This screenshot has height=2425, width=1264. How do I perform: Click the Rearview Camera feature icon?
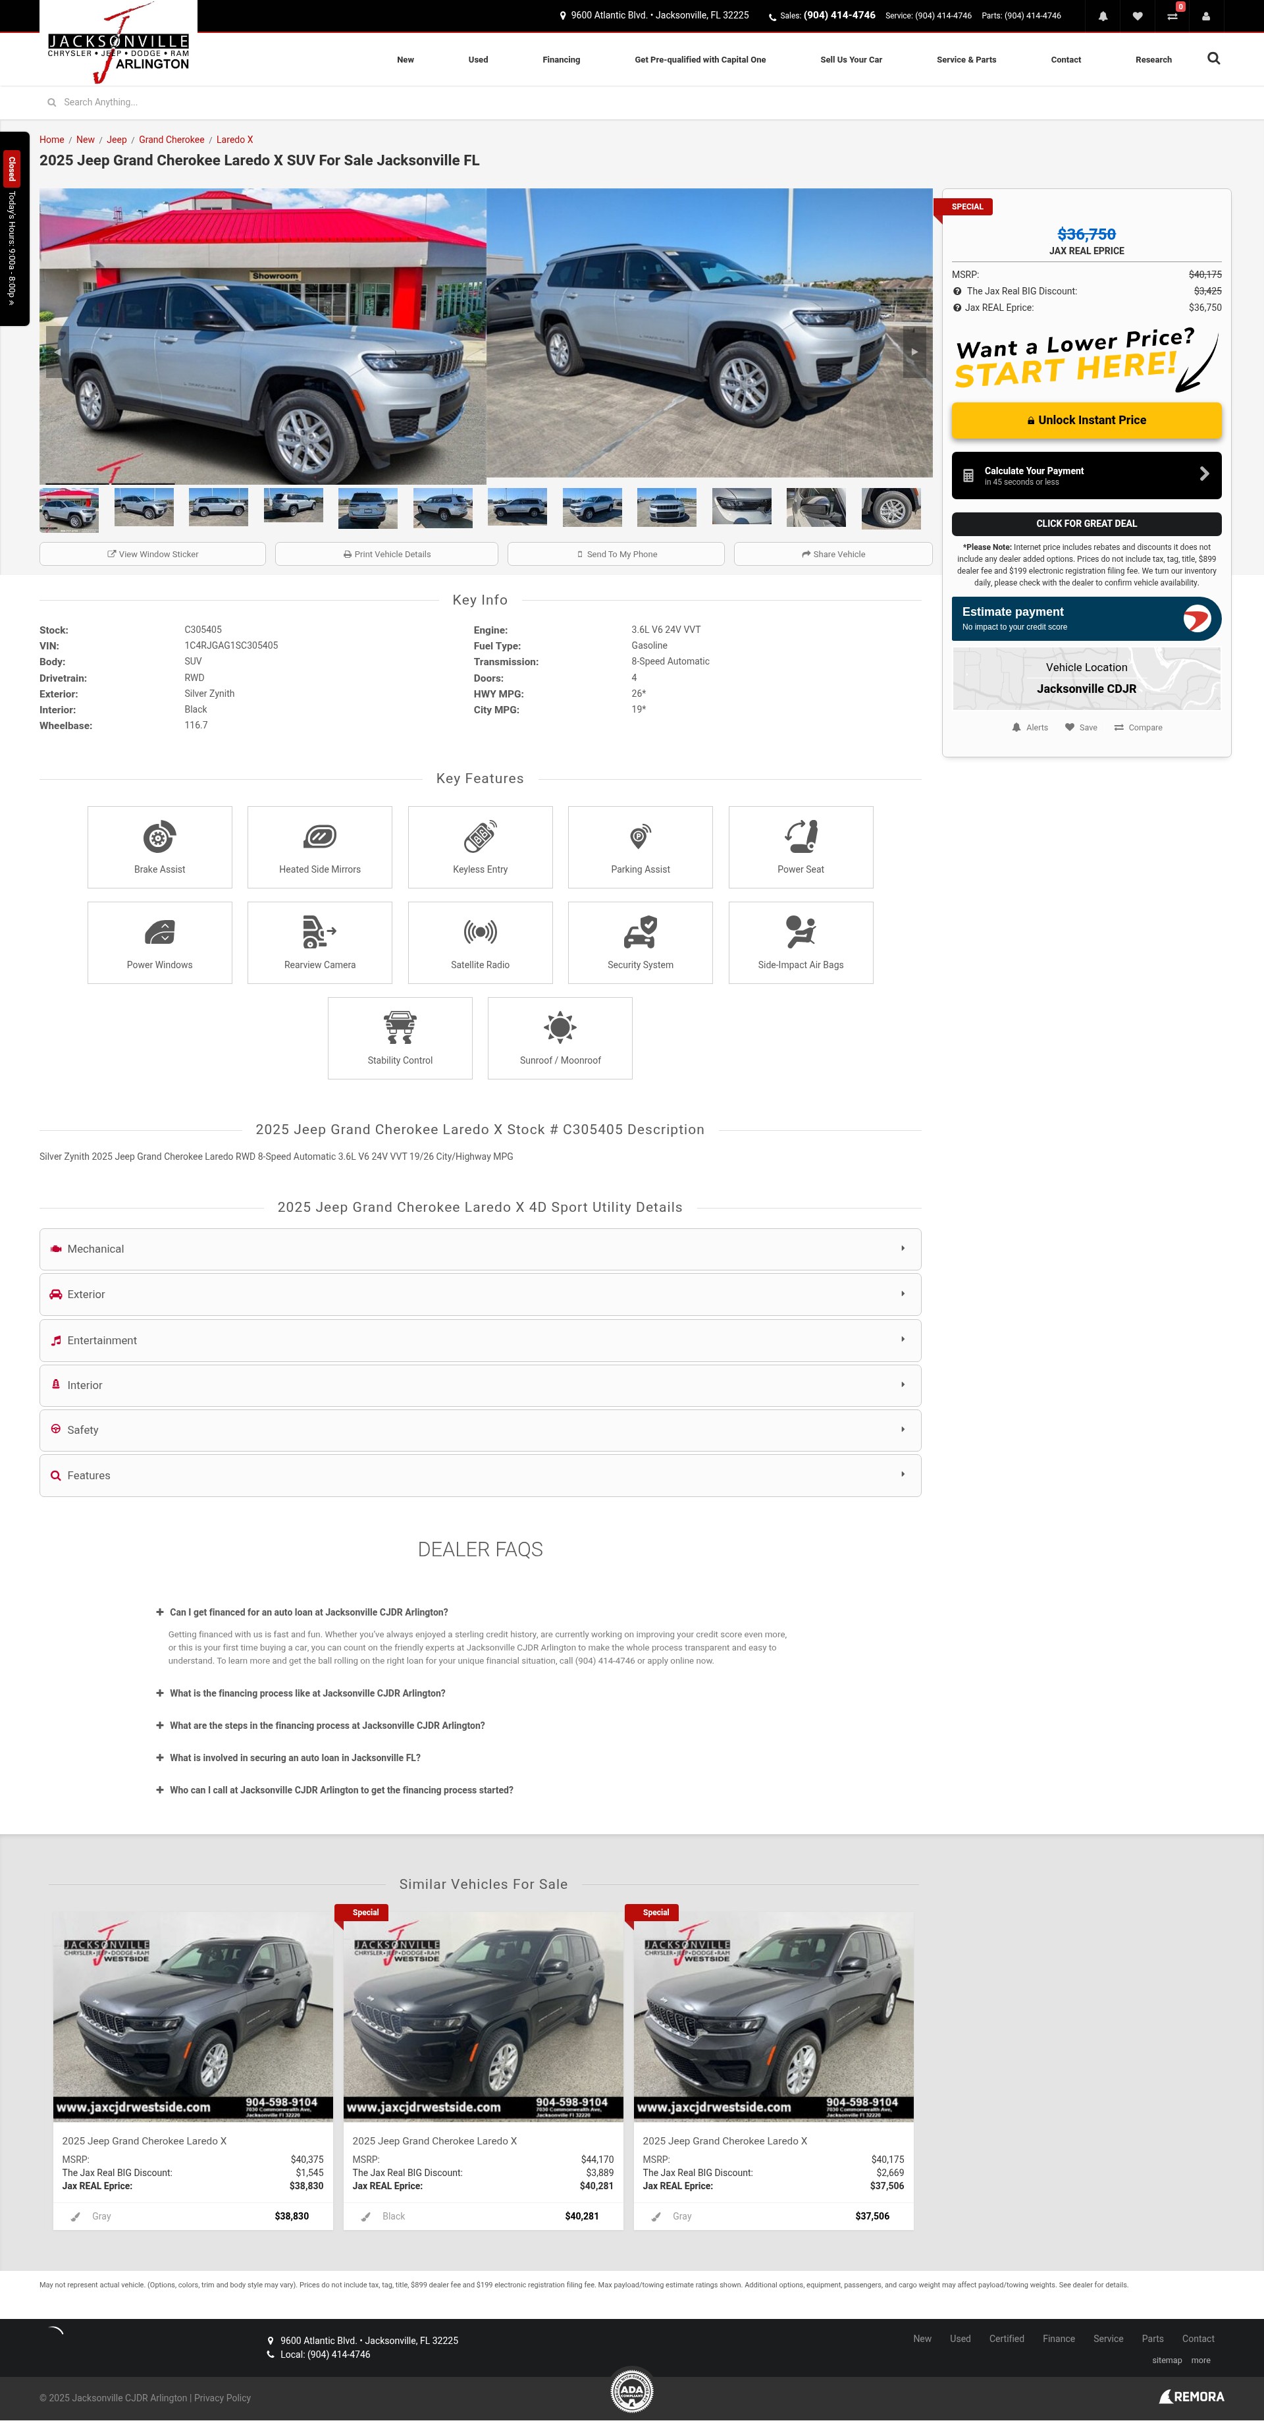pyautogui.click(x=320, y=932)
